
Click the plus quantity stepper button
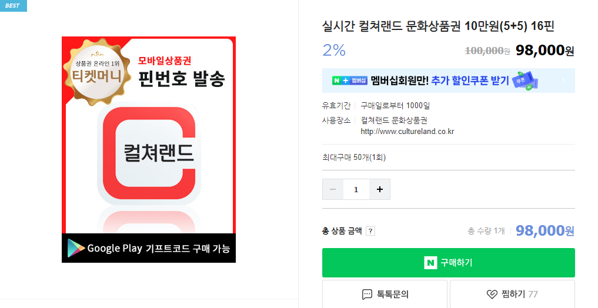(x=379, y=189)
